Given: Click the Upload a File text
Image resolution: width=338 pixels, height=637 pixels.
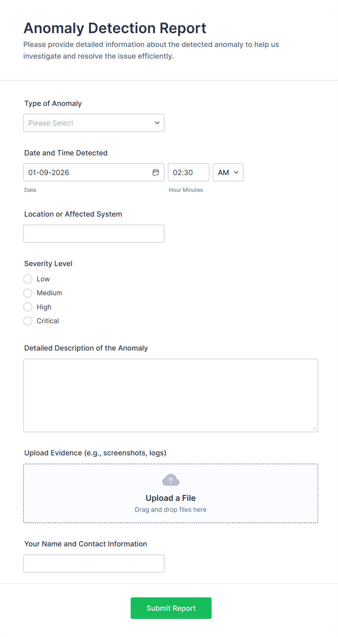Looking at the screenshot, I should 170,498.
